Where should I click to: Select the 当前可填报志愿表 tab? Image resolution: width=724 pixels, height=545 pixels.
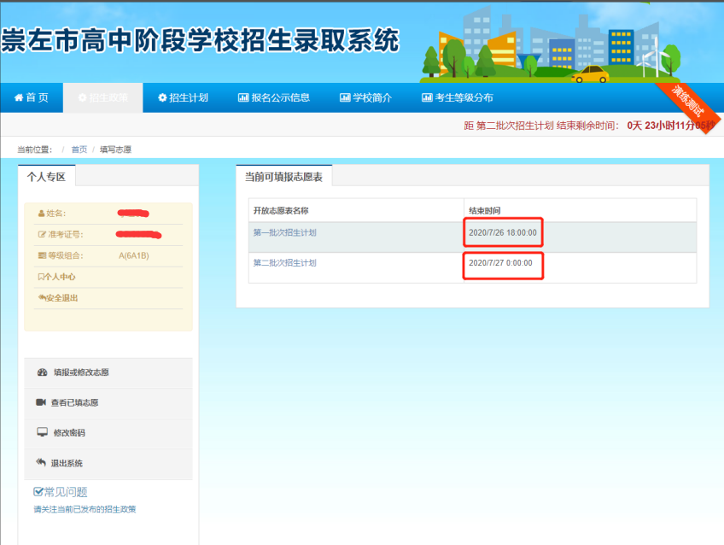pyautogui.click(x=283, y=177)
